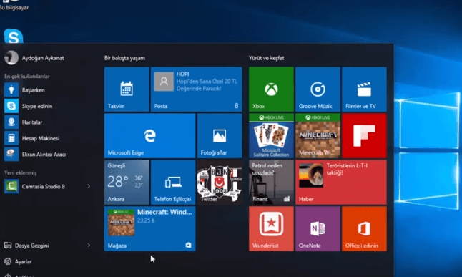Screen dimensions: 462x277
Task: Click the Minecraft thumbnail in Mağaza tile
Action: tap(121, 223)
